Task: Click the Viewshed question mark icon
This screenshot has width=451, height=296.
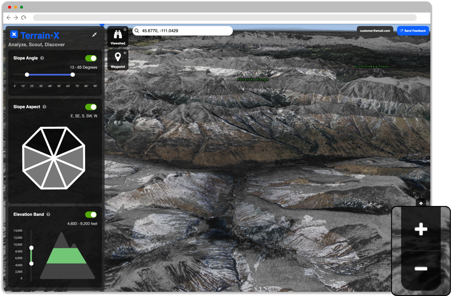Action: point(125,29)
